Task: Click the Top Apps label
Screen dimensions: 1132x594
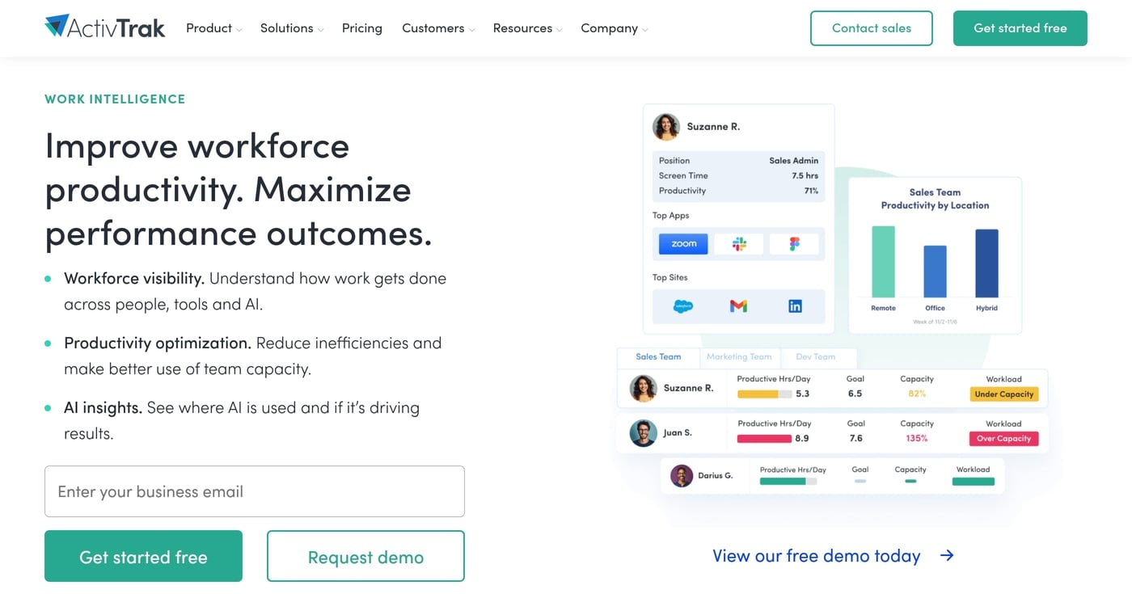Action: pos(670,216)
